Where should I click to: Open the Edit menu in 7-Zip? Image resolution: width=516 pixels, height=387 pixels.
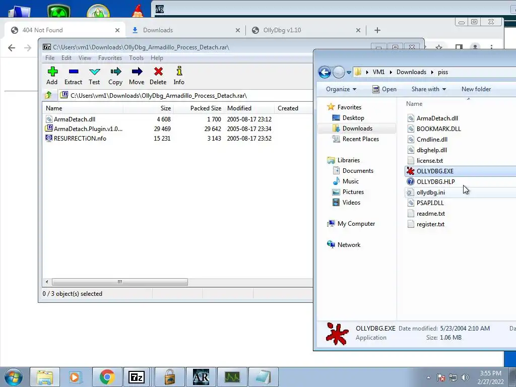pos(67,58)
